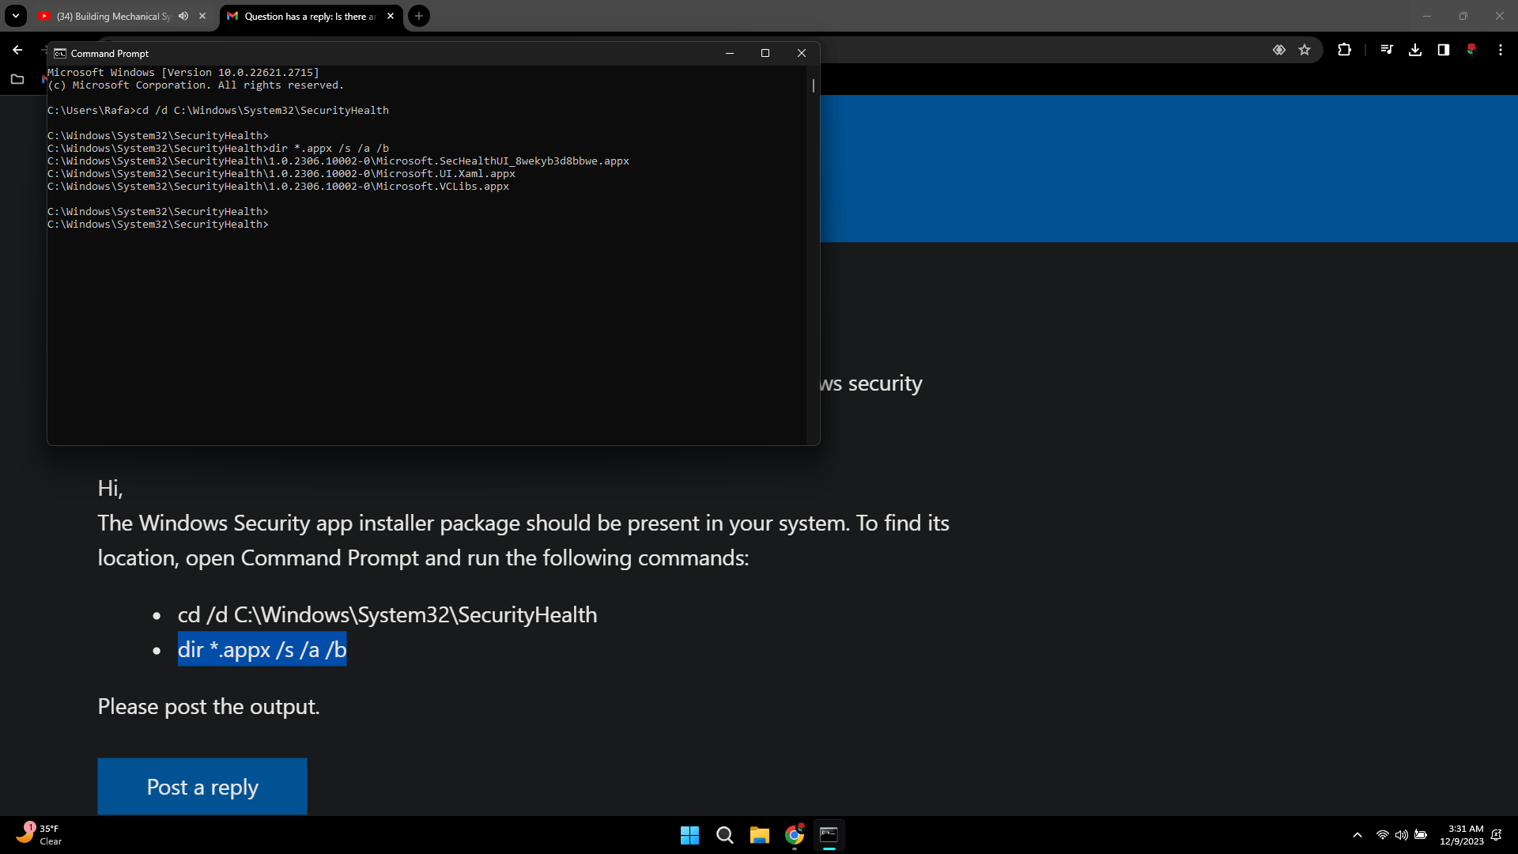Expand the tab search dropdown arrow
This screenshot has width=1518, height=854.
point(15,16)
